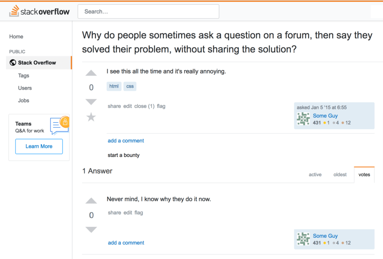Image resolution: width=383 pixels, height=259 pixels.
Task: Click the Stack Overflow logo
Action: click(39, 11)
